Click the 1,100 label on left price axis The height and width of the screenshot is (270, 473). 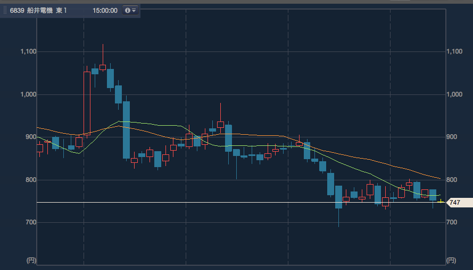(x=28, y=51)
